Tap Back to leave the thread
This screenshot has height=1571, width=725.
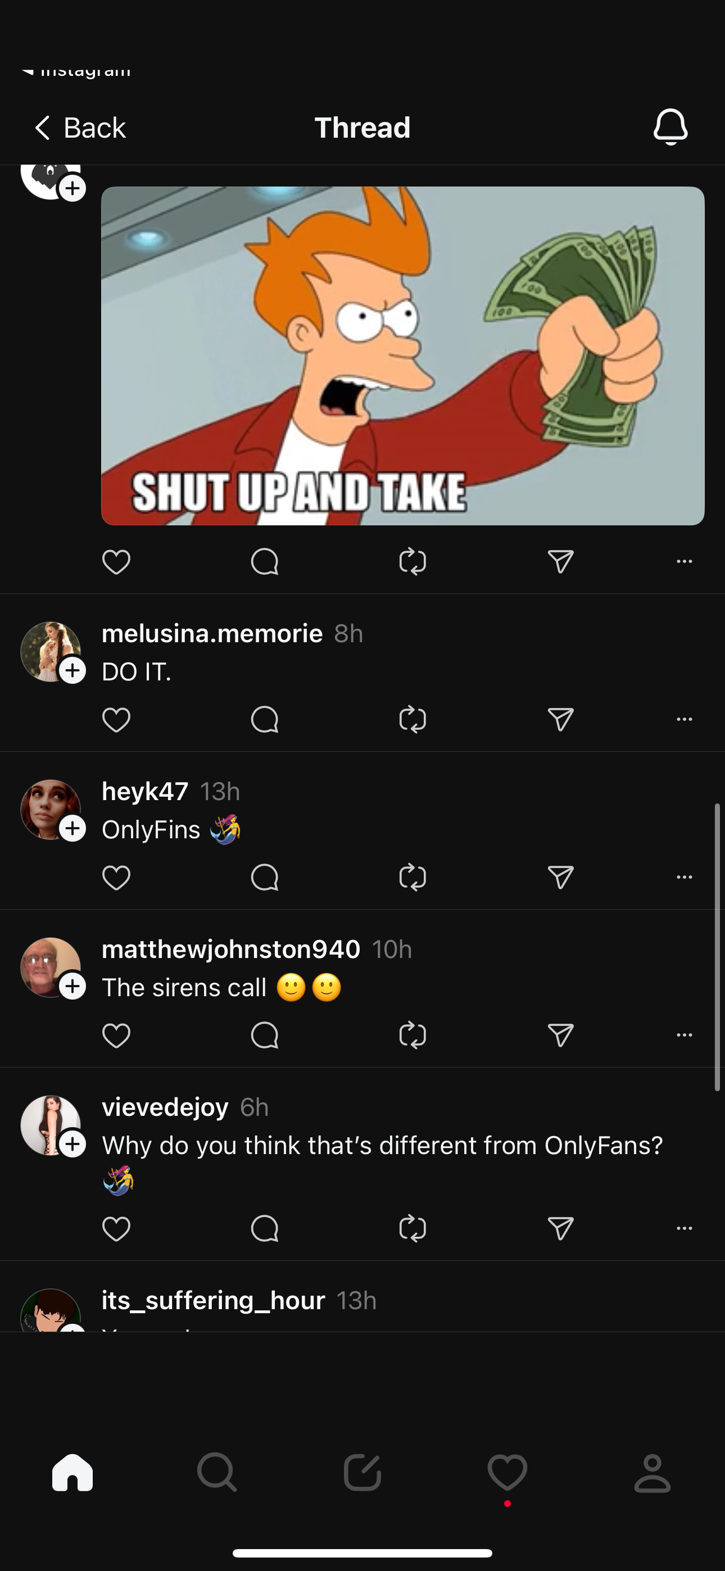click(x=79, y=128)
